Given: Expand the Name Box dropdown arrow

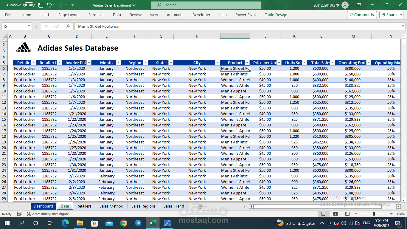Looking at the screenshot, I should [x=29, y=26].
